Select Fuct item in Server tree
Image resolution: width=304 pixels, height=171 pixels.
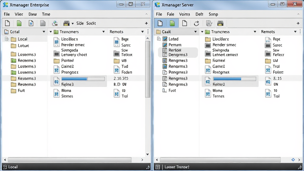pyautogui.click(x=169, y=91)
